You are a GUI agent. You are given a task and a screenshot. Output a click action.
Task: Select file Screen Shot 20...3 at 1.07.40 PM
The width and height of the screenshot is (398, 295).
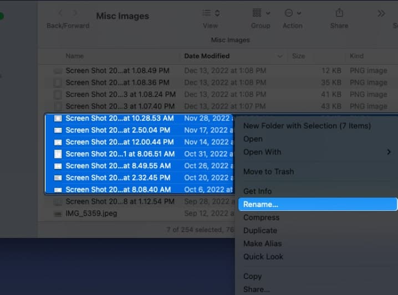click(120, 106)
